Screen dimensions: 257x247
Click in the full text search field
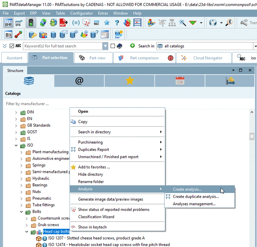(63, 46)
